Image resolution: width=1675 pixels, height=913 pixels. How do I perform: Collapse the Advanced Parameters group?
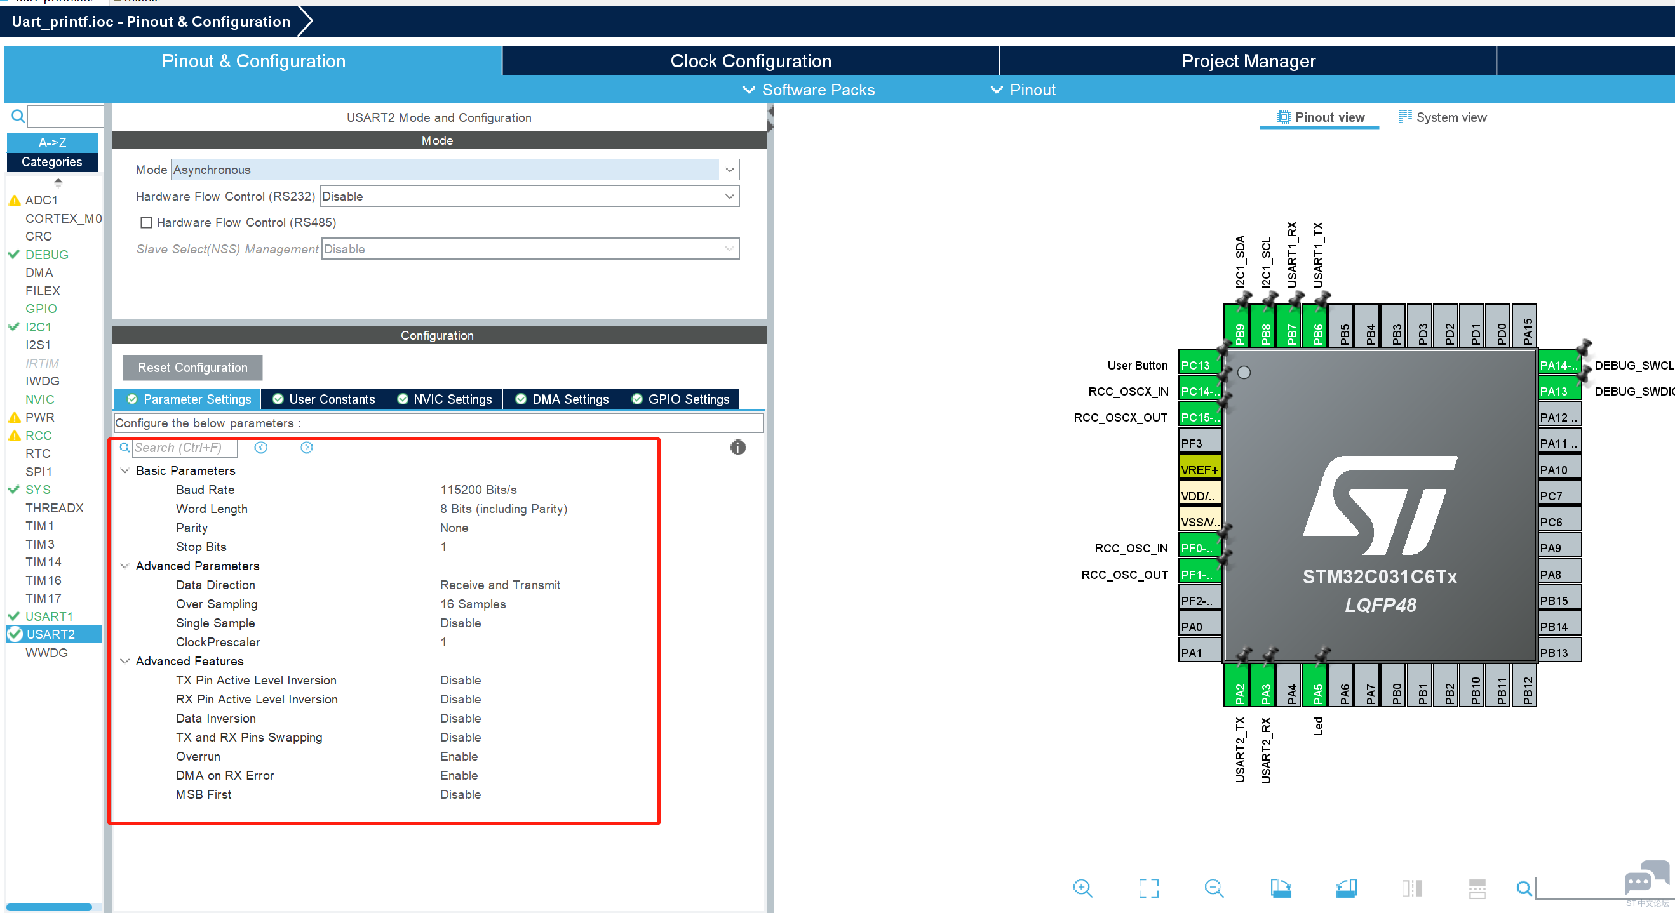pos(125,566)
